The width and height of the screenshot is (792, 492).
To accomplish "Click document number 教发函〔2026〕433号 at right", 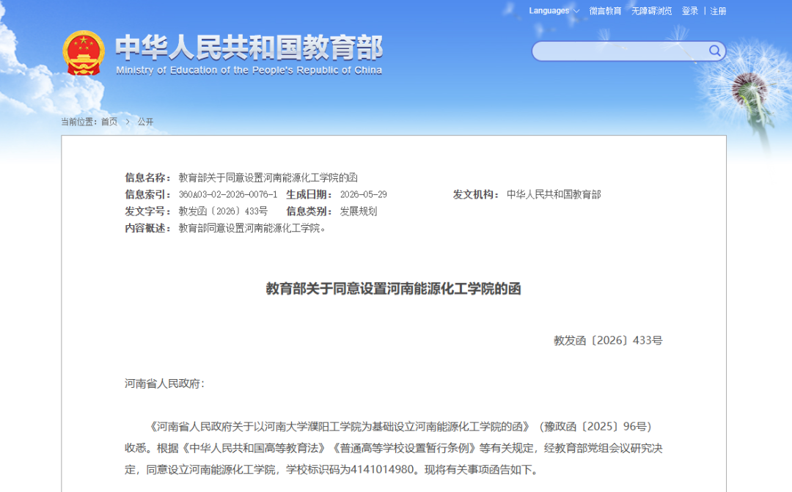I will click(x=608, y=340).
